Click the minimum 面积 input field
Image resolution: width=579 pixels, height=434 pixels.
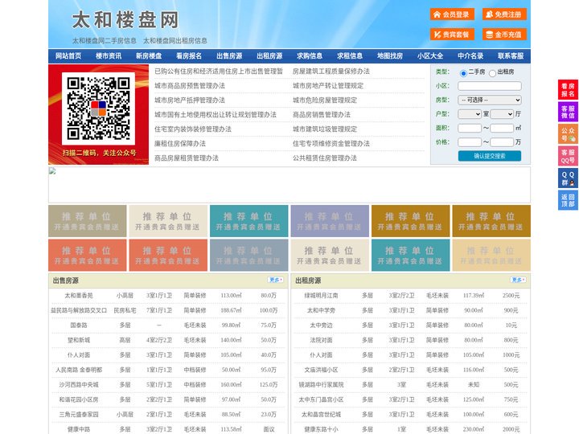click(x=470, y=128)
